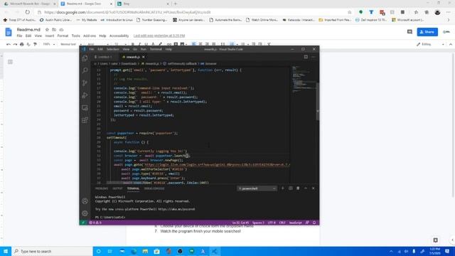
Task: Open notifications bell in VS Code status bar
Action: [x=314, y=223]
